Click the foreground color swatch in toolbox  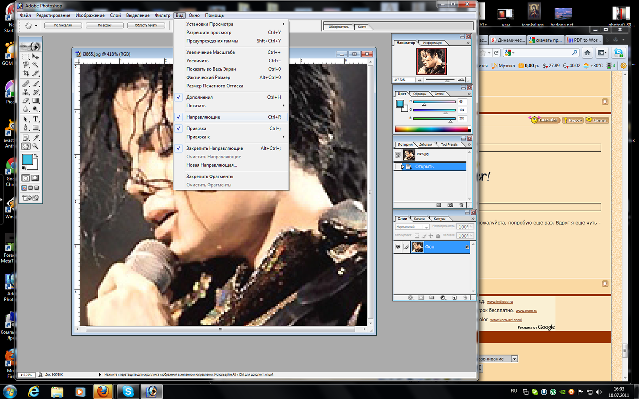(x=27, y=159)
